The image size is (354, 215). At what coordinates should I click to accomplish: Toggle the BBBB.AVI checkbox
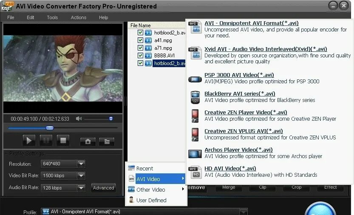coord(140,55)
